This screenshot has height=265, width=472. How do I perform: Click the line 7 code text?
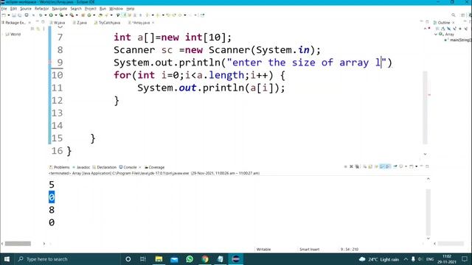[x=173, y=38]
